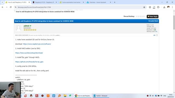Viewport: 175px width, 98px height.
Task: Click the text '2. install HACS addon (use by SSH)'
Action: pos(28,48)
